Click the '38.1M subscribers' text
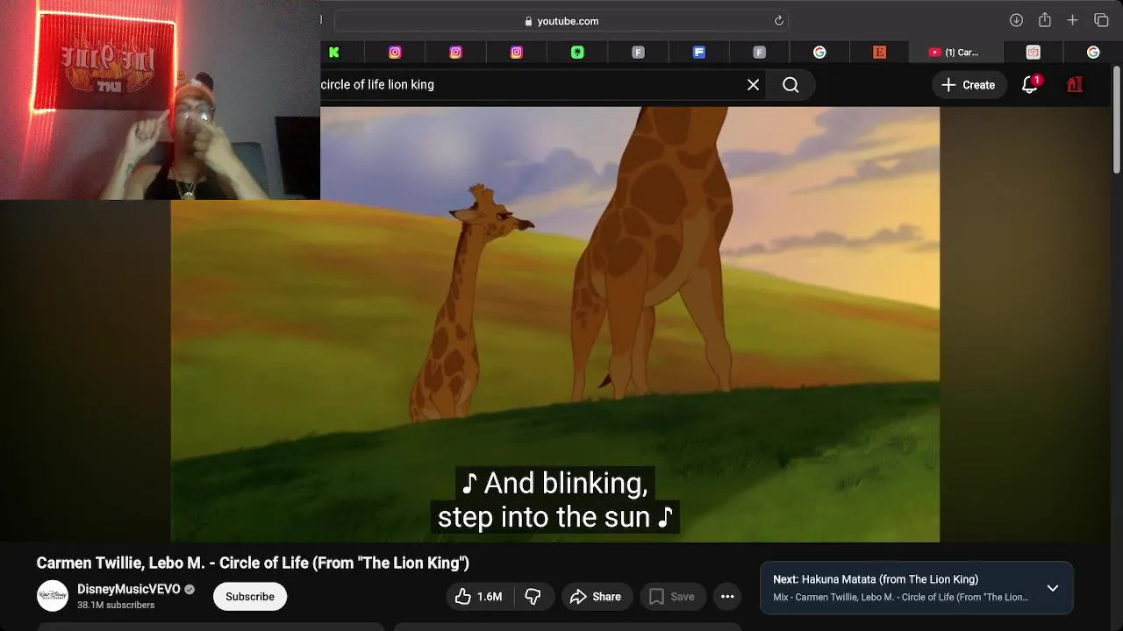Viewport: 1123px width, 631px height. point(116,606)
